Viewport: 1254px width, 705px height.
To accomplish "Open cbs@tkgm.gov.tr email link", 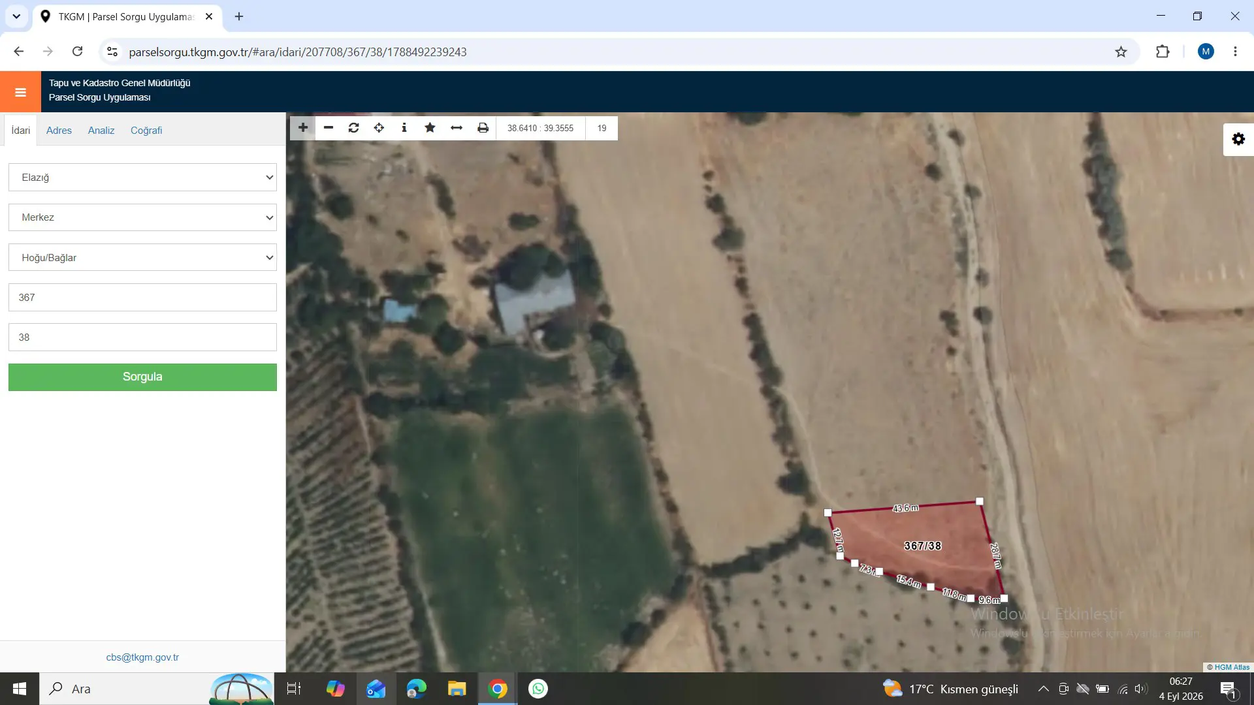I will [x=142, y=657].
